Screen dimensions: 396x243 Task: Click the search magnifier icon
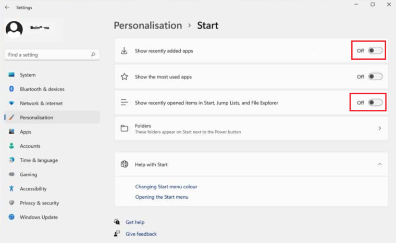(x=93, y=55)
